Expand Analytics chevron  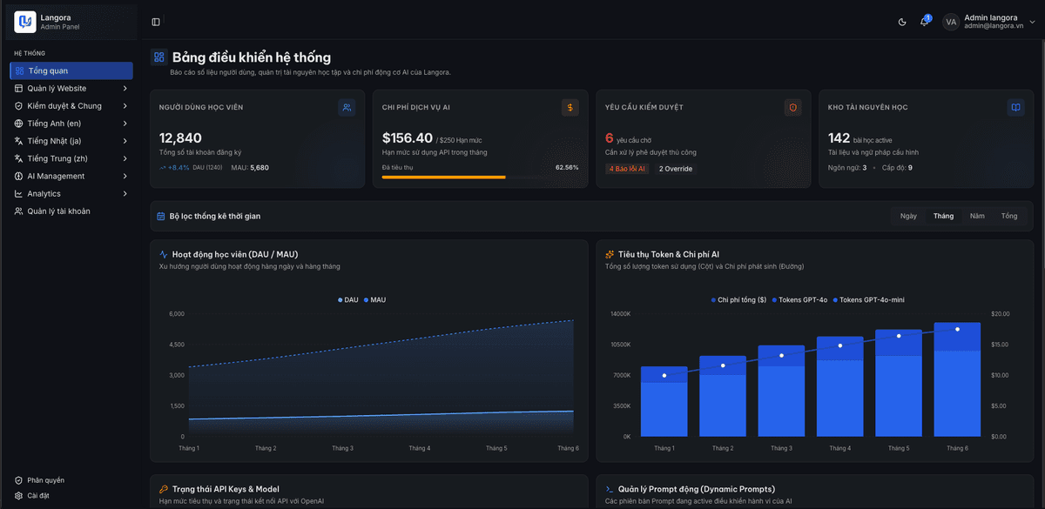125,193
